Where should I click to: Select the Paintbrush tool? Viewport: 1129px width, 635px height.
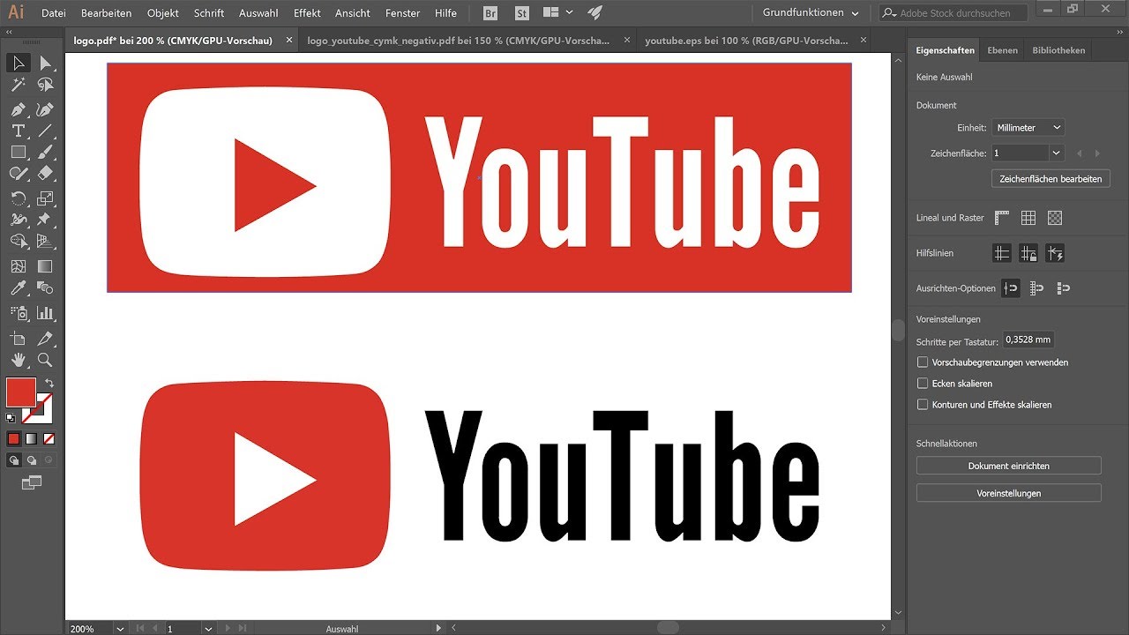(x=45, y=152)
